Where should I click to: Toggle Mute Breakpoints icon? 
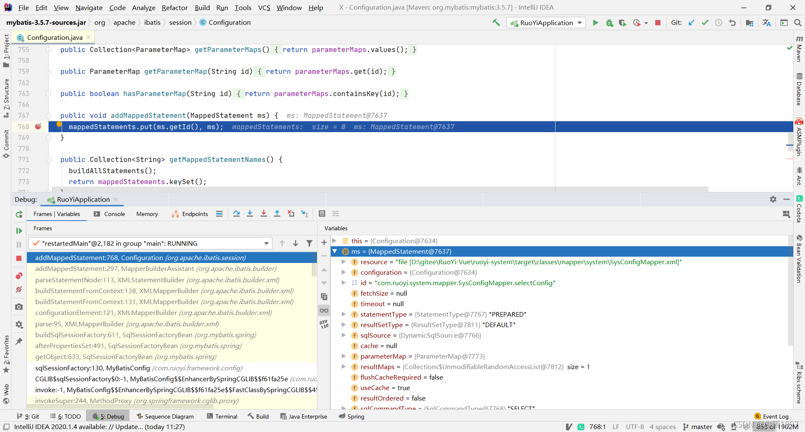pos(19,289)
